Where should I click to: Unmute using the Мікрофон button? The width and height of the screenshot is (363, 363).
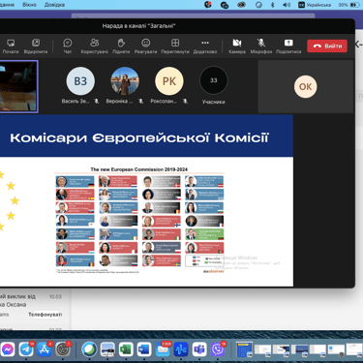261,46
